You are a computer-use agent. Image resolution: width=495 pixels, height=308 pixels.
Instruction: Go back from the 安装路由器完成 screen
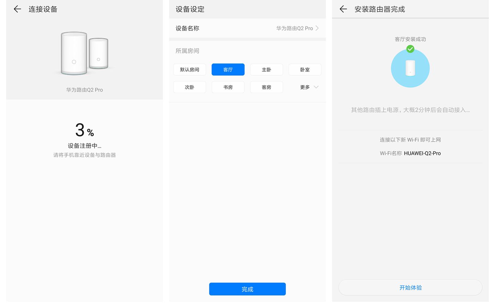click(343, 9)
